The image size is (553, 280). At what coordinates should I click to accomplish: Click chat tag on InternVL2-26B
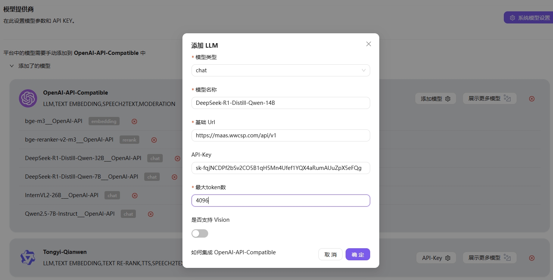112,195
